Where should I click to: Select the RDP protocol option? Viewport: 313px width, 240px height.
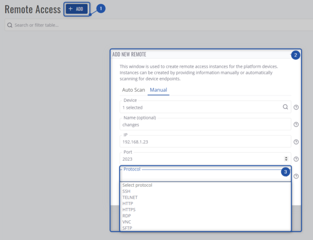[127, 216]
